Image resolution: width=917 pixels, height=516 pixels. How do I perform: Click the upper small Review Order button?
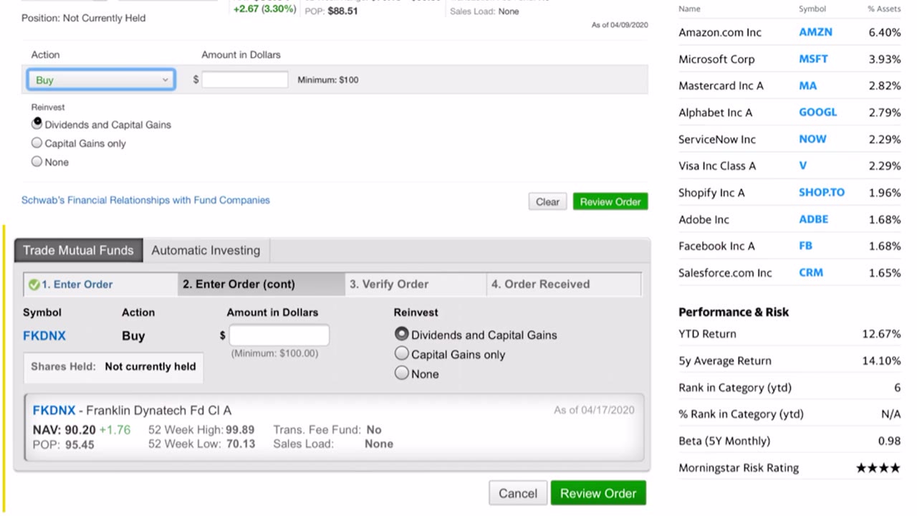(x=610, y=201)
